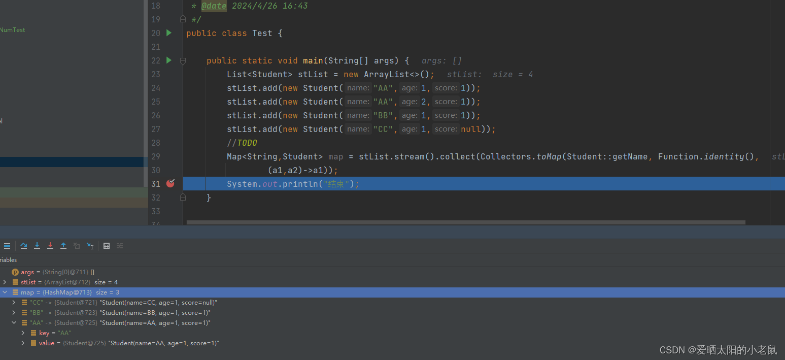
Task: Click the layout settings icon beside the calculator
Action: pos(120,246)
